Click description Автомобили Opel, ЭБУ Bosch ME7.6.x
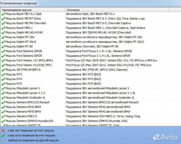Viewport: 181px width, 144px height. [x=90, y=14]
